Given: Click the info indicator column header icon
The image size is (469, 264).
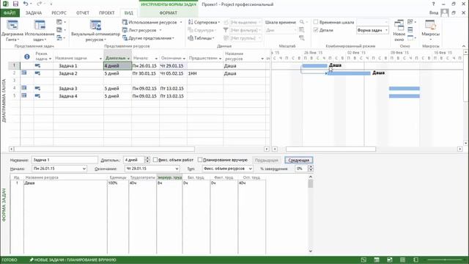Looking at the screenshot, I should pyautogui.click(x=26, y=56).
